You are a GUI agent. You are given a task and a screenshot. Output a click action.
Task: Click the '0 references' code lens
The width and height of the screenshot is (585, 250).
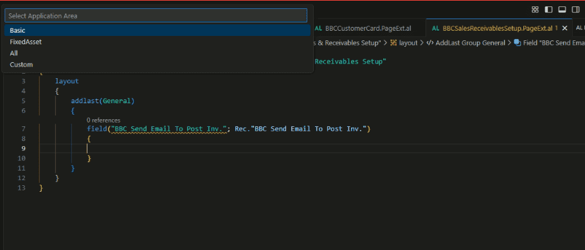[x=104, y=120]
